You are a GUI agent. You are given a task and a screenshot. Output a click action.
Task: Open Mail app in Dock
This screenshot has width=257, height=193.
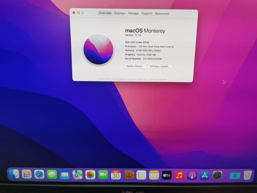[65, 175]
